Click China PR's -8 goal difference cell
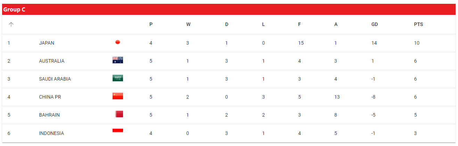The height and width of the screenshot is (146, 458). (374, 97)
